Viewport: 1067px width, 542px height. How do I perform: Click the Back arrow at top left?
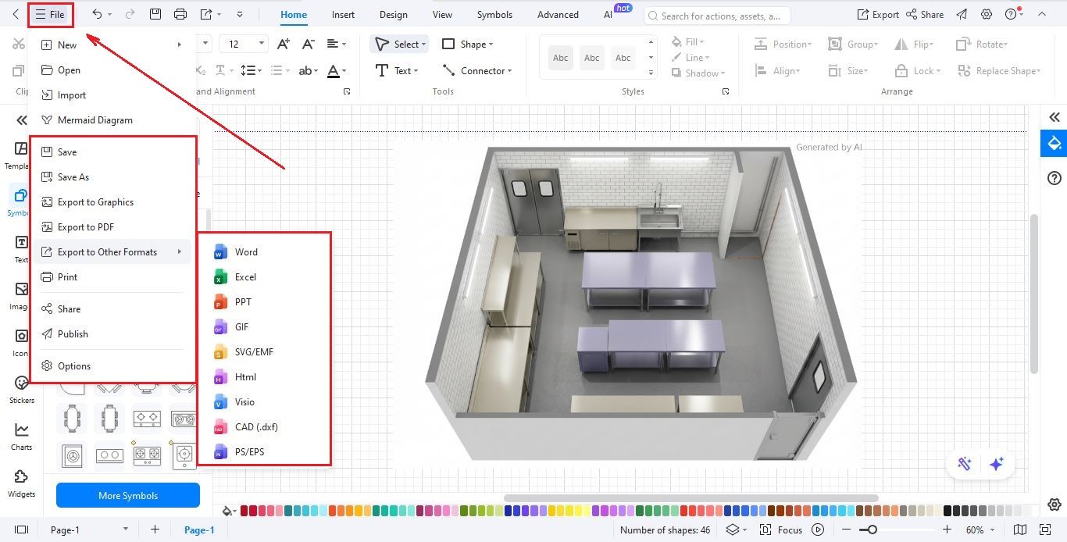[x=15, y=14]
